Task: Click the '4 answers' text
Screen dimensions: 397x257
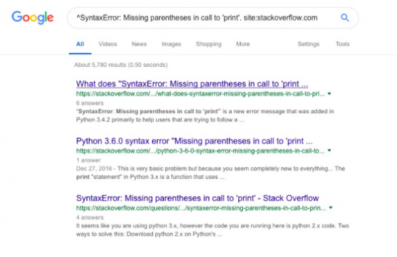Action: [x=90, y=217]
